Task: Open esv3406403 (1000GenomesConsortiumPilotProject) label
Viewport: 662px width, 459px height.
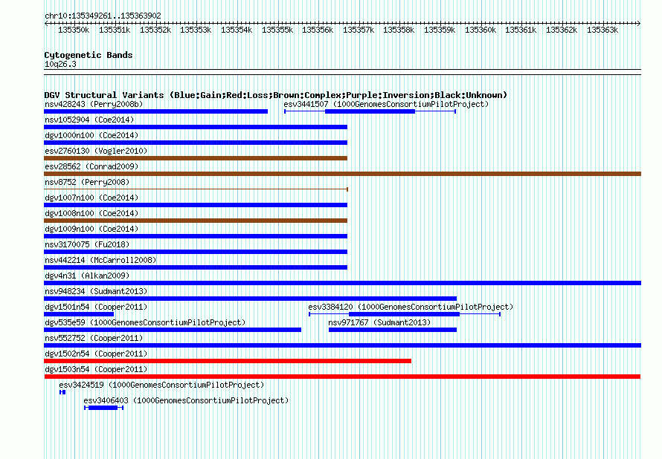Action: click(186, 400)
